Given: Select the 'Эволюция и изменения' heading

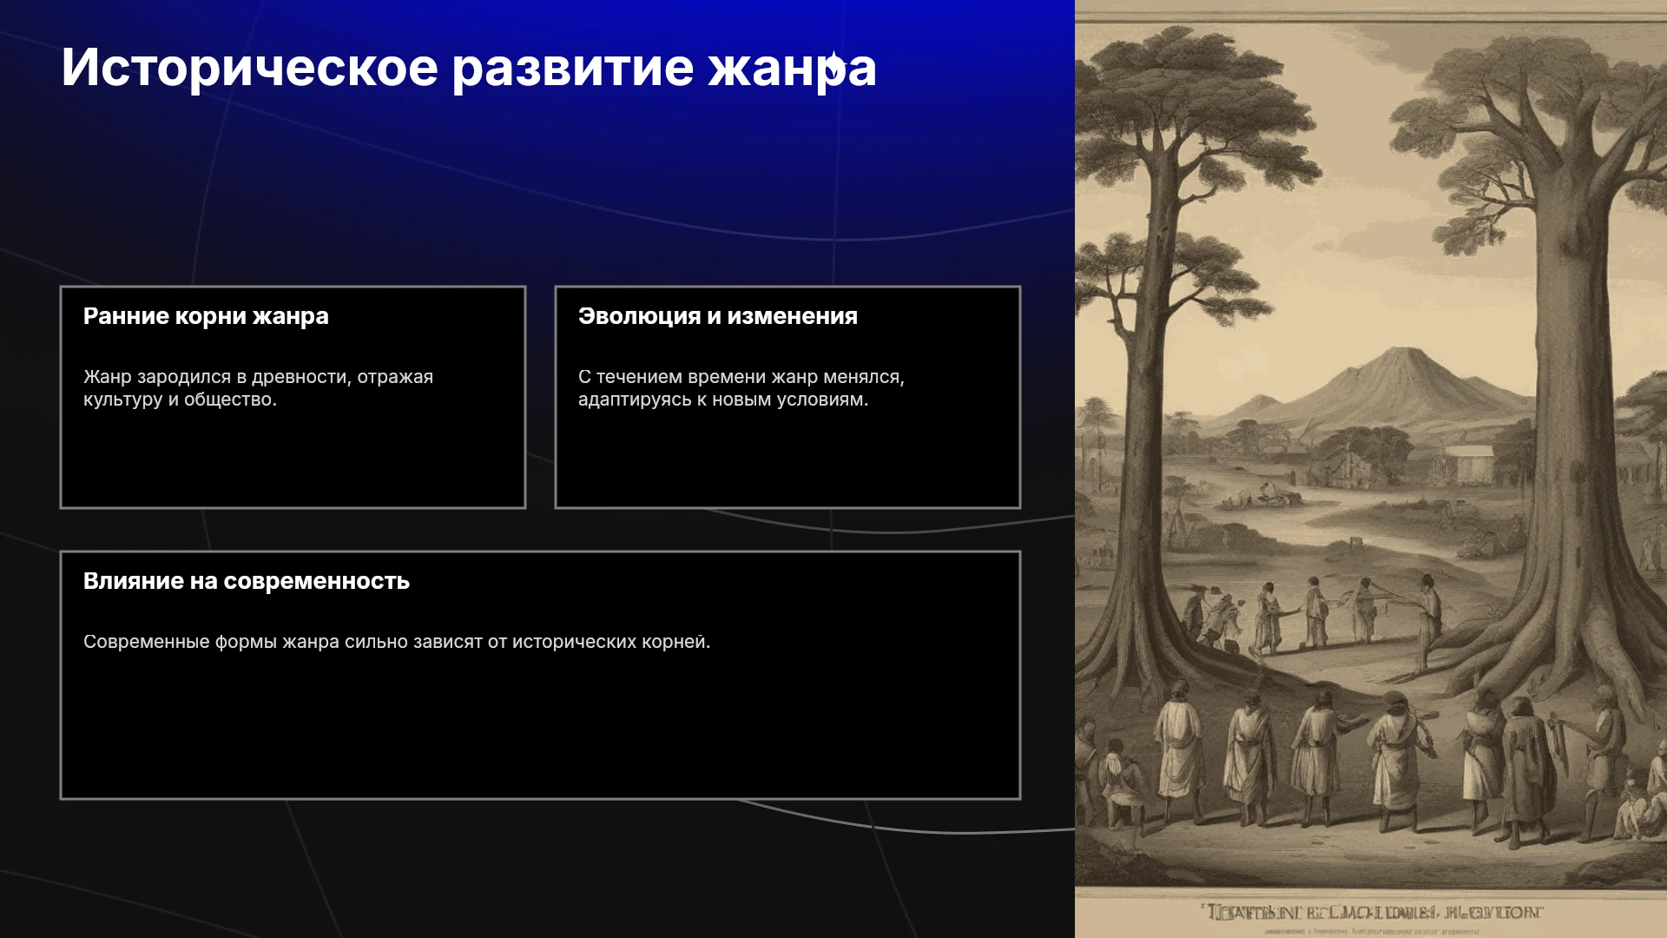Looking at the screenshot, I should (x=718, y=316).
